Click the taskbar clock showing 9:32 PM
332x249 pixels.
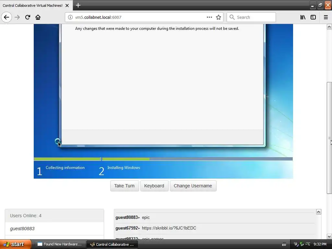tap(320, 244)
